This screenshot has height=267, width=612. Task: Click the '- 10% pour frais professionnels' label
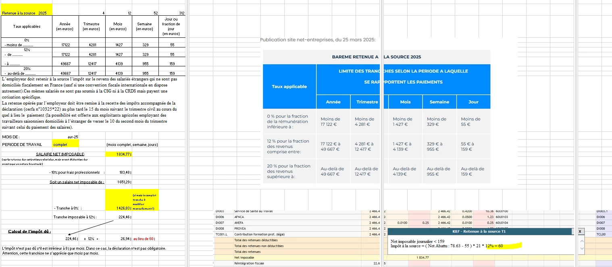pyautogui.click(x=77, y=173)
